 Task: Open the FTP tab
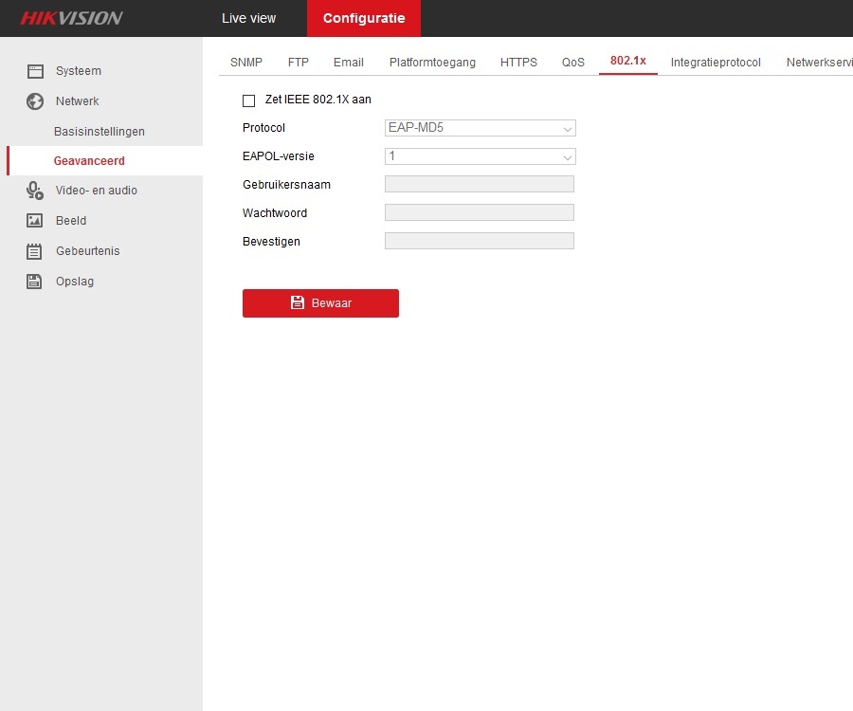pyautogui.click(x=299, y=62)
